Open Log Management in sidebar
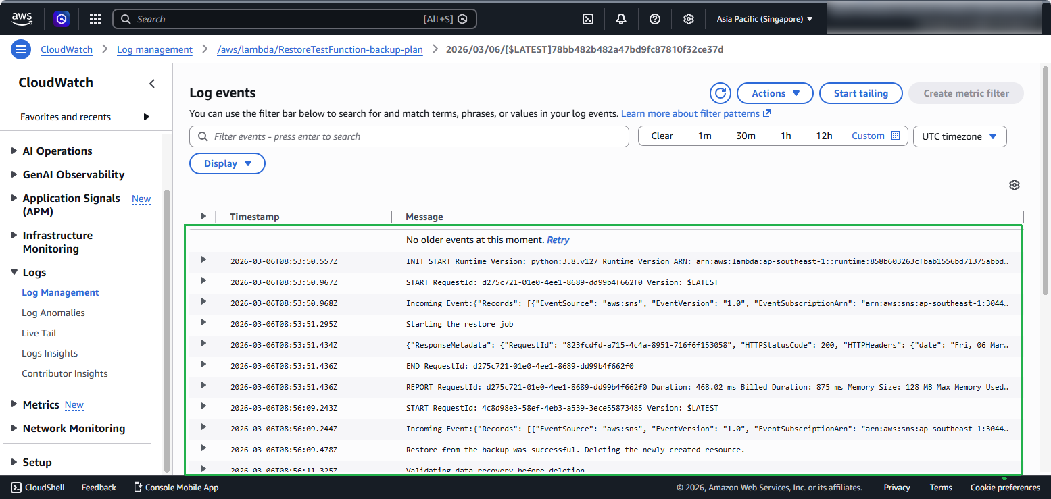1051x499 pixels. click(60, 292)
